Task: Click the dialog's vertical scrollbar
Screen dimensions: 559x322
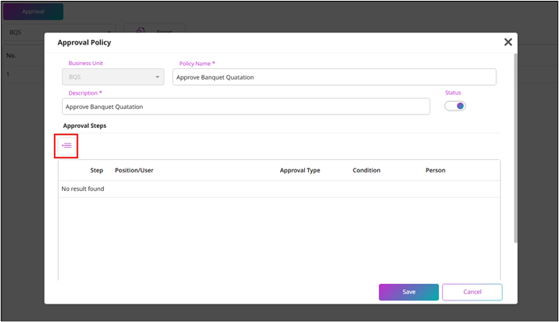Action: pyautogui.click(x=515, y=148)
